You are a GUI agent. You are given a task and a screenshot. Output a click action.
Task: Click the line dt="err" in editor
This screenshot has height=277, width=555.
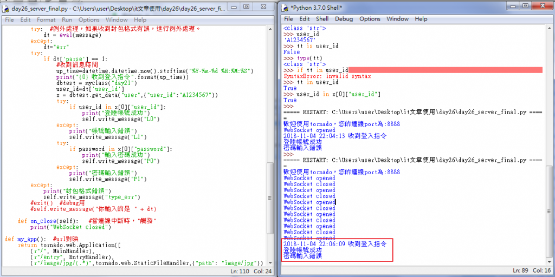tap(56, 47)
